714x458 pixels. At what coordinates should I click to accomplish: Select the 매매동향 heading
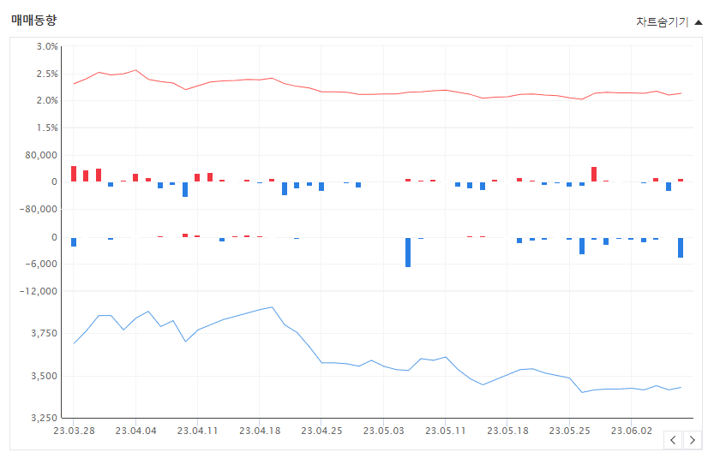34,21
